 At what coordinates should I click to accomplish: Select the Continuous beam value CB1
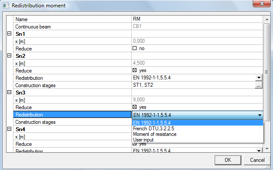click(197, 26)
